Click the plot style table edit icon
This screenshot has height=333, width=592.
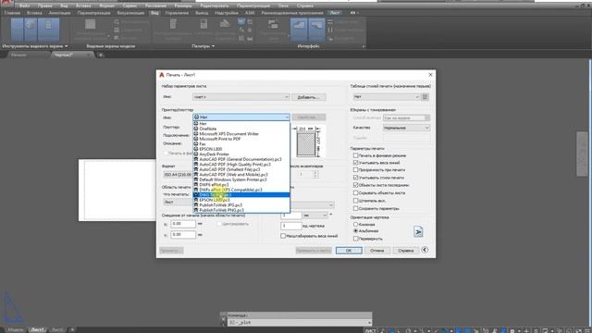point(425,97)
